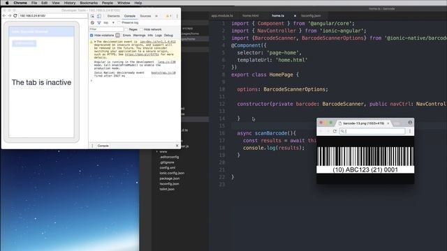Click the Apple menu icon
Screen dimensions: 447x251
pyautogui.click(x=7, y=3)
